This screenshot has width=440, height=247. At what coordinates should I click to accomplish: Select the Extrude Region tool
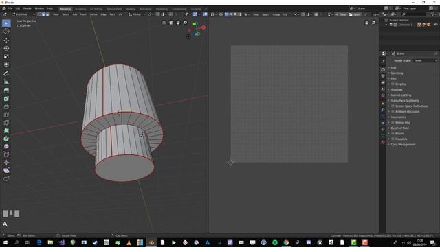click(6, 91)
